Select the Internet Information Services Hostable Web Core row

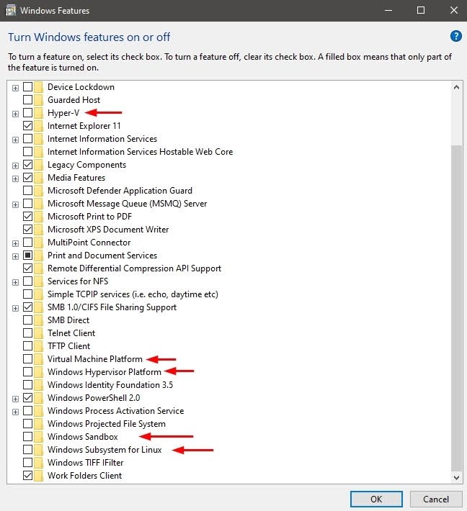140,152
